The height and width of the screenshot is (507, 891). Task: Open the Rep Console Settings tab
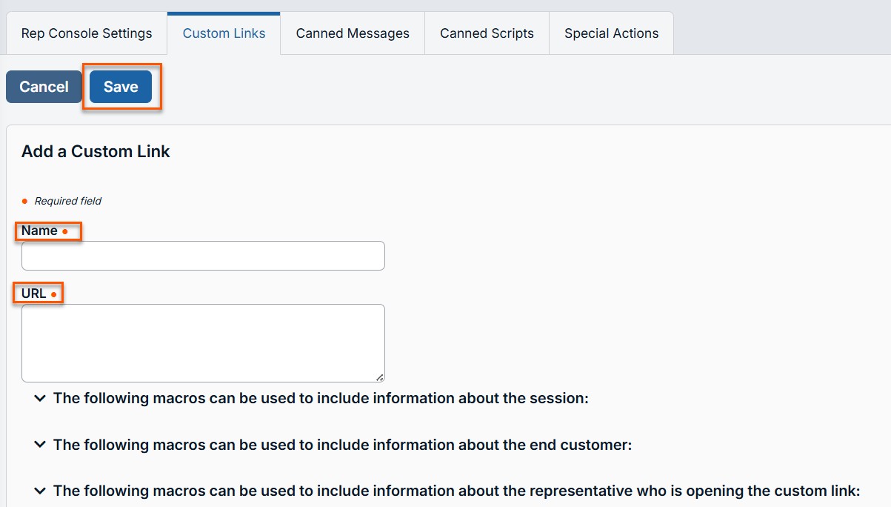(x=87, y=33)
